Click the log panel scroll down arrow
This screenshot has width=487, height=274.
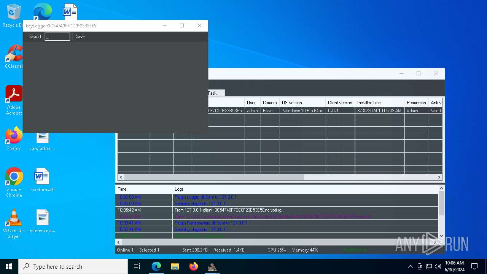tap(441, 236)
